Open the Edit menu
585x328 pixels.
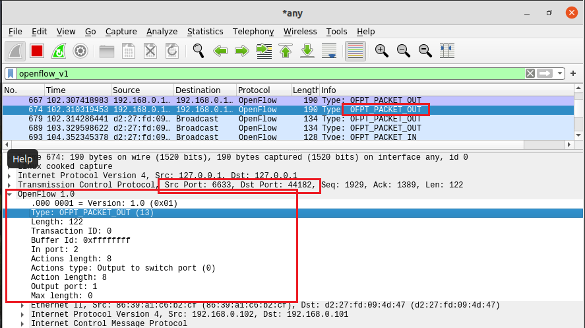[x=39, y=32]
